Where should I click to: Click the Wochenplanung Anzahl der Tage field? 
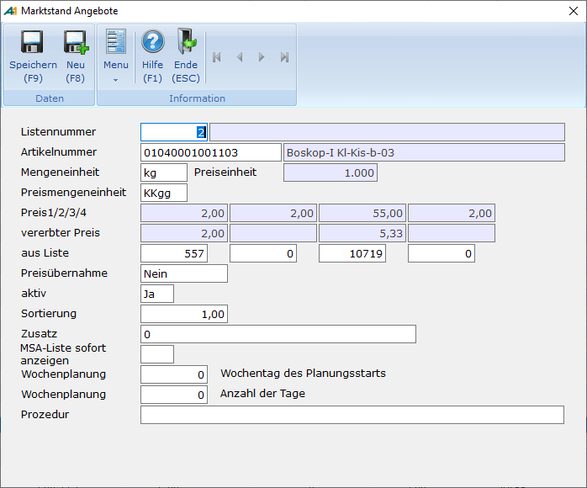click(x=174, y=395)
